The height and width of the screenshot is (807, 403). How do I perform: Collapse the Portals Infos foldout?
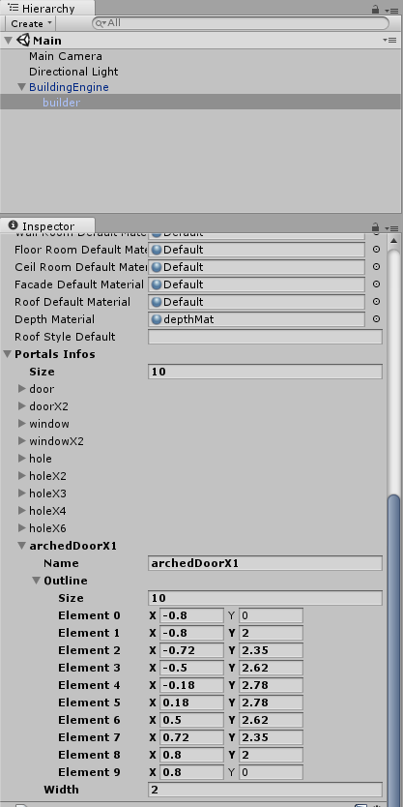8,354
